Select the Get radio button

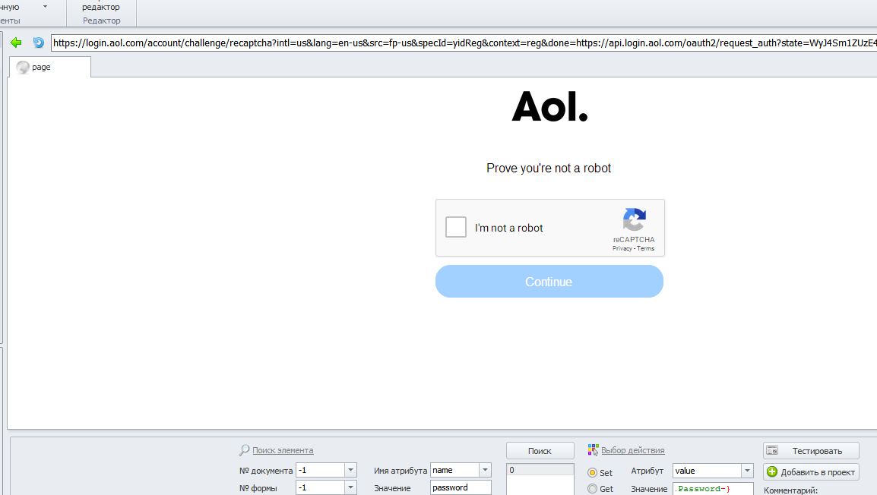(592, 489)
